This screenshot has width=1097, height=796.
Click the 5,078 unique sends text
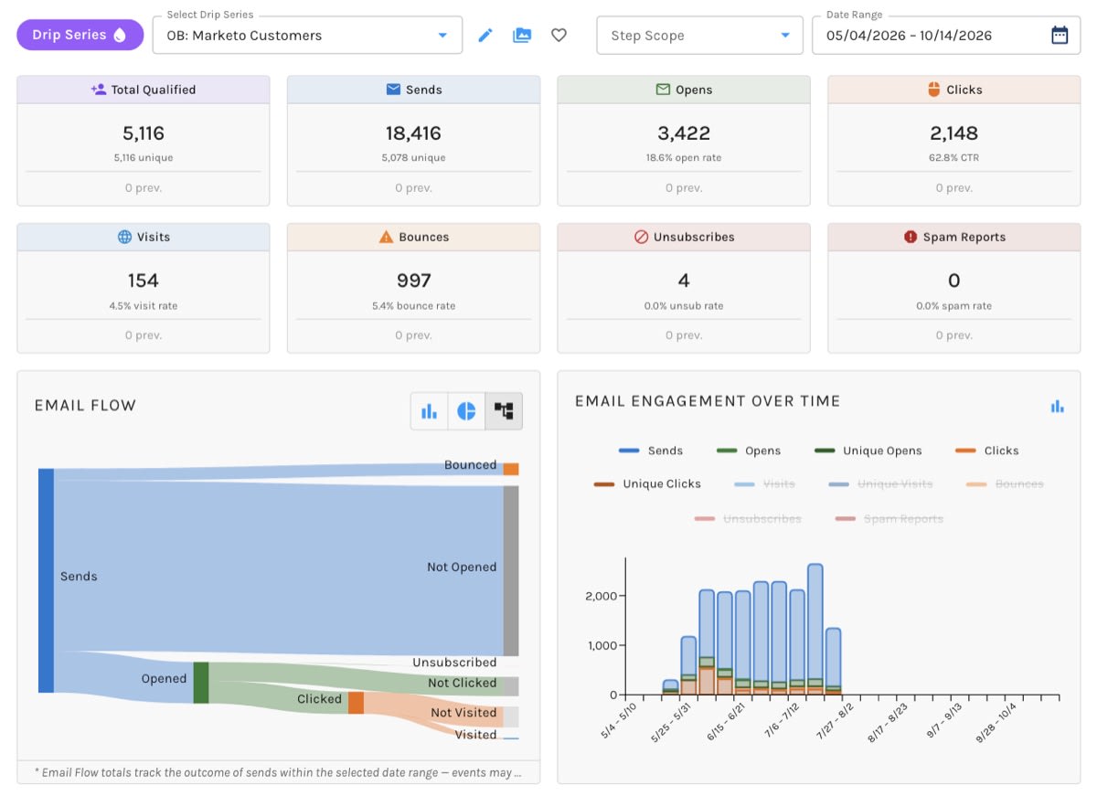point(413,158)
